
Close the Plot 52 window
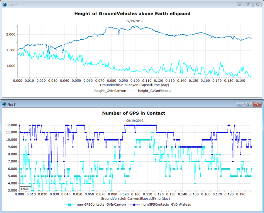click(x=257, y=5)
